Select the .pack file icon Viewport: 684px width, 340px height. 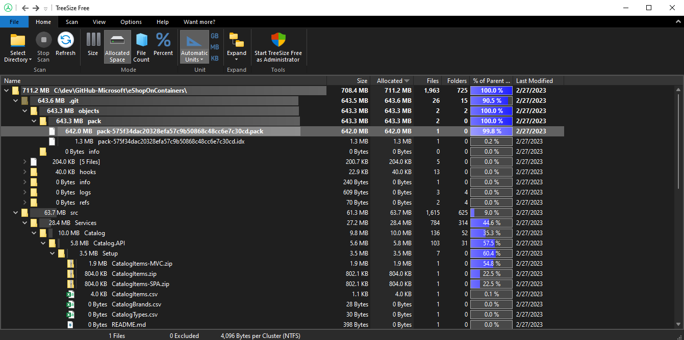52,131
